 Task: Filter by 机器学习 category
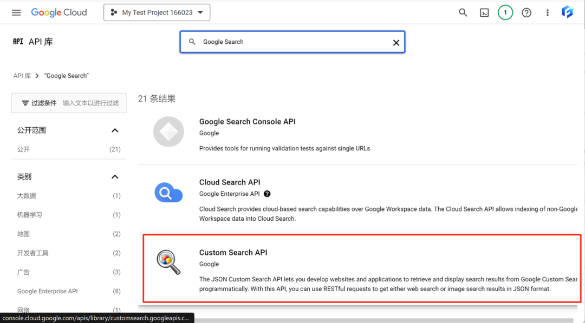(69, 215)
